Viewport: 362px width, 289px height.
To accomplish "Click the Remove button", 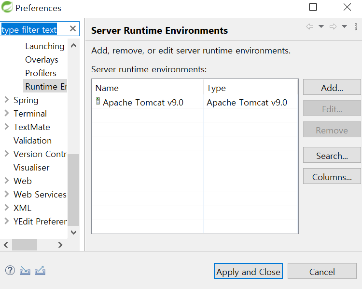I will [x=332, y=130].
